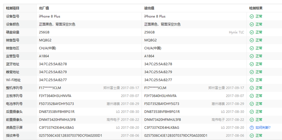Screen dimensions: 282x140
Task: Click the factory value iPhone 8 Plus
Action: [x=50, y=17]
